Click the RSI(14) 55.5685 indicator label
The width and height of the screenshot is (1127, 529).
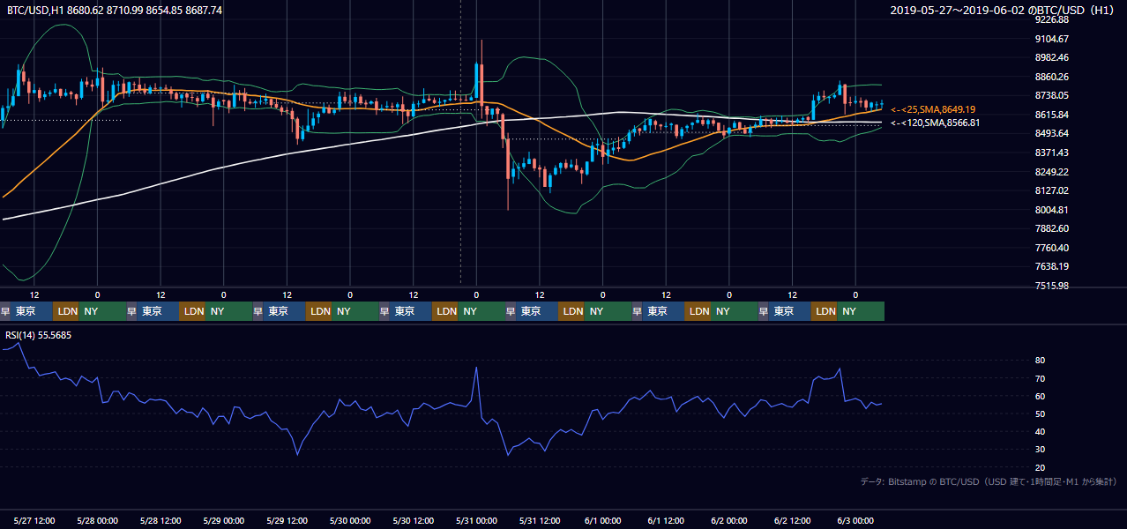coord(39,335)
